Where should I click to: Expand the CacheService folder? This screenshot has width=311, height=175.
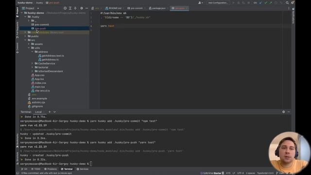32,64
